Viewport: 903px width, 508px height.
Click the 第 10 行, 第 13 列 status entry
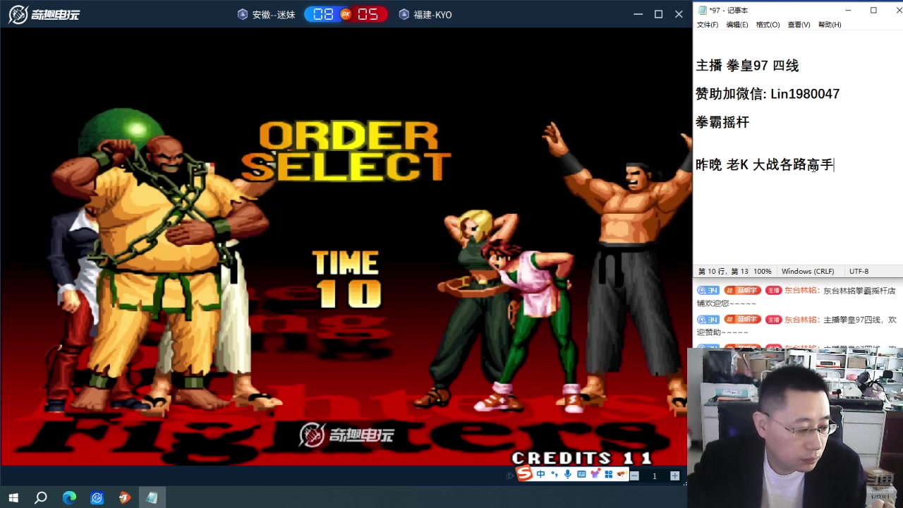723,271
